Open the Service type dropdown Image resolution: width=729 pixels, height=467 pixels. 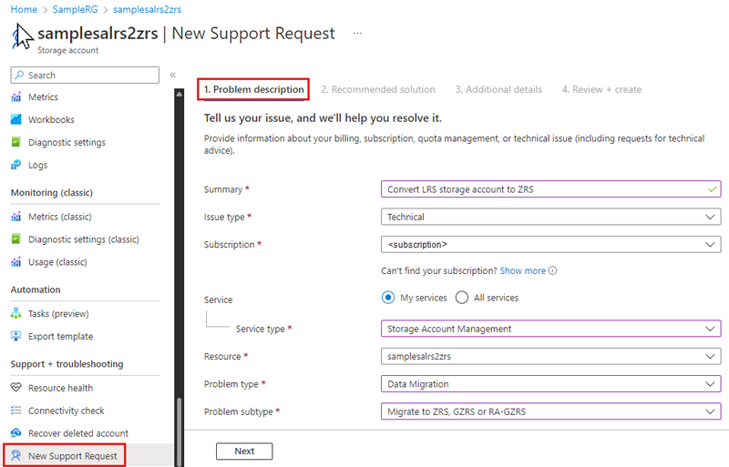pyautogui.click(x=551, y=329)
